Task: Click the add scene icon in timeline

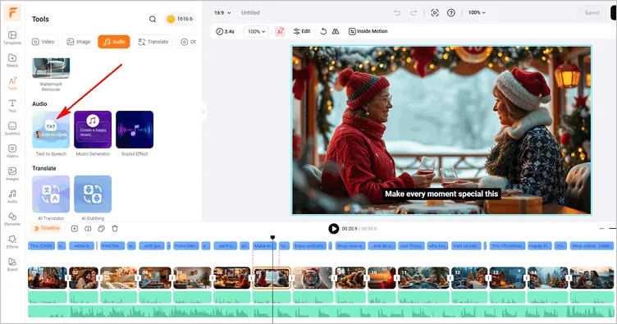Action: (x=75, y=229)
